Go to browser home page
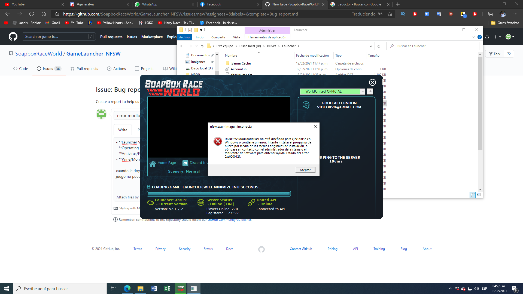 tap(44, 14)
